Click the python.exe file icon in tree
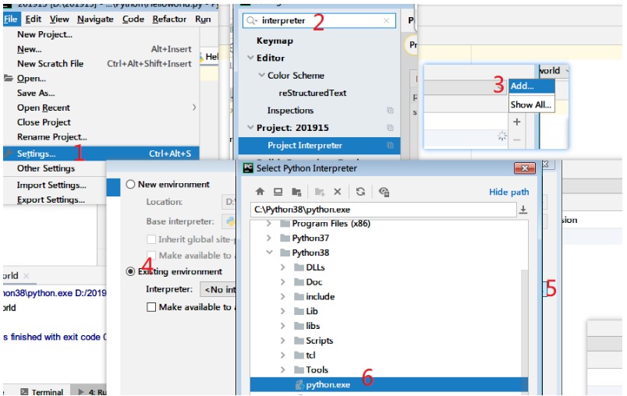This screenshot has height=396, width=627. coord(299,385)
